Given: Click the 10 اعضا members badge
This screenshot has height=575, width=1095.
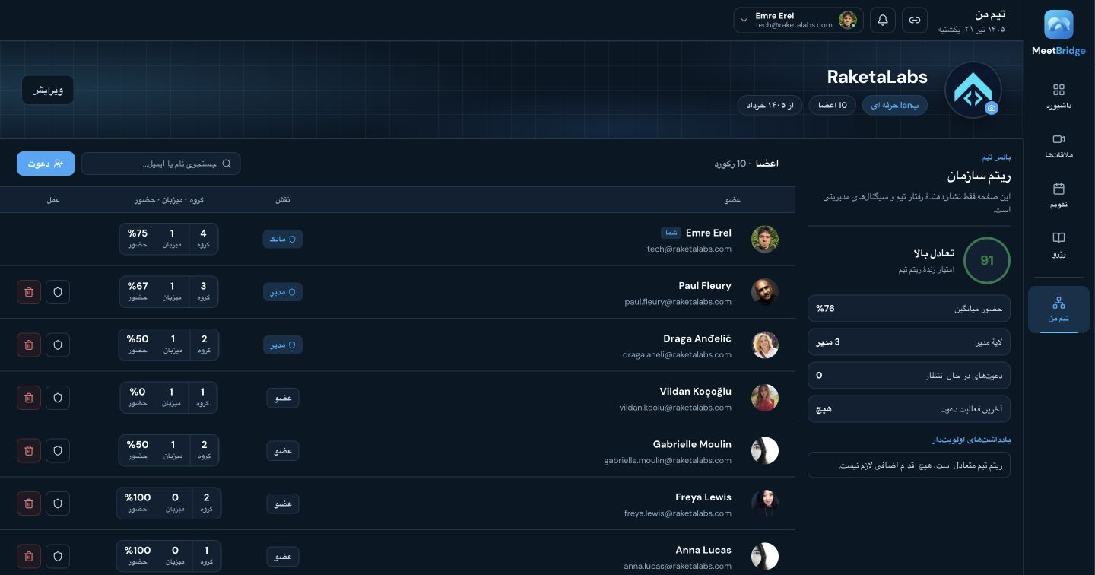Looking at the screenshot, I should [x=832, y=105].
